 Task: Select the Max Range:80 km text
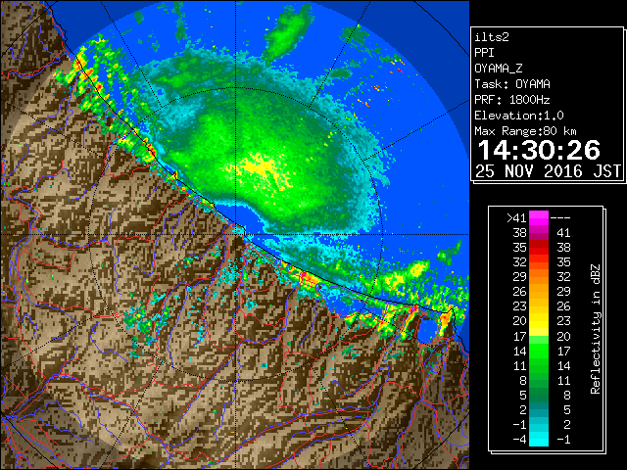525,131
